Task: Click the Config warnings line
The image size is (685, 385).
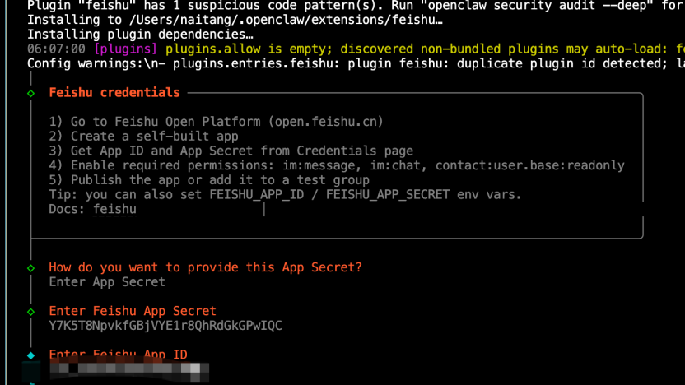Action: tap(346, 63)
